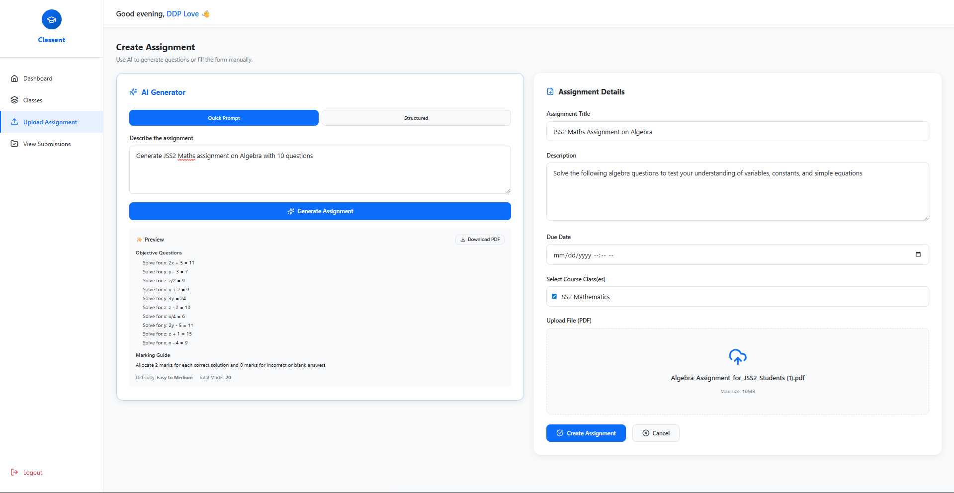954x493 pixels.
Task: Click the SS2 Mathematics label
Action: point(586,297)
